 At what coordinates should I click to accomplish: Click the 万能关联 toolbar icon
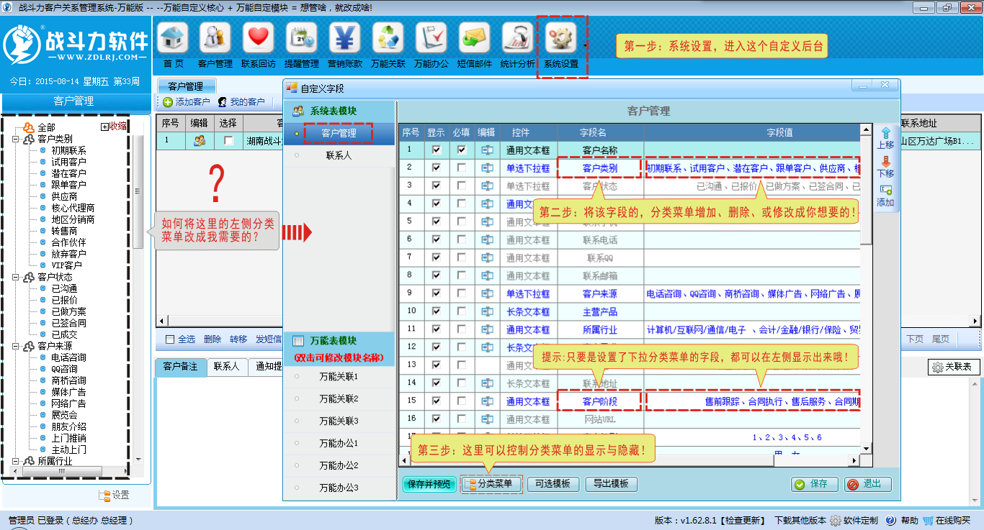point(388,37)
